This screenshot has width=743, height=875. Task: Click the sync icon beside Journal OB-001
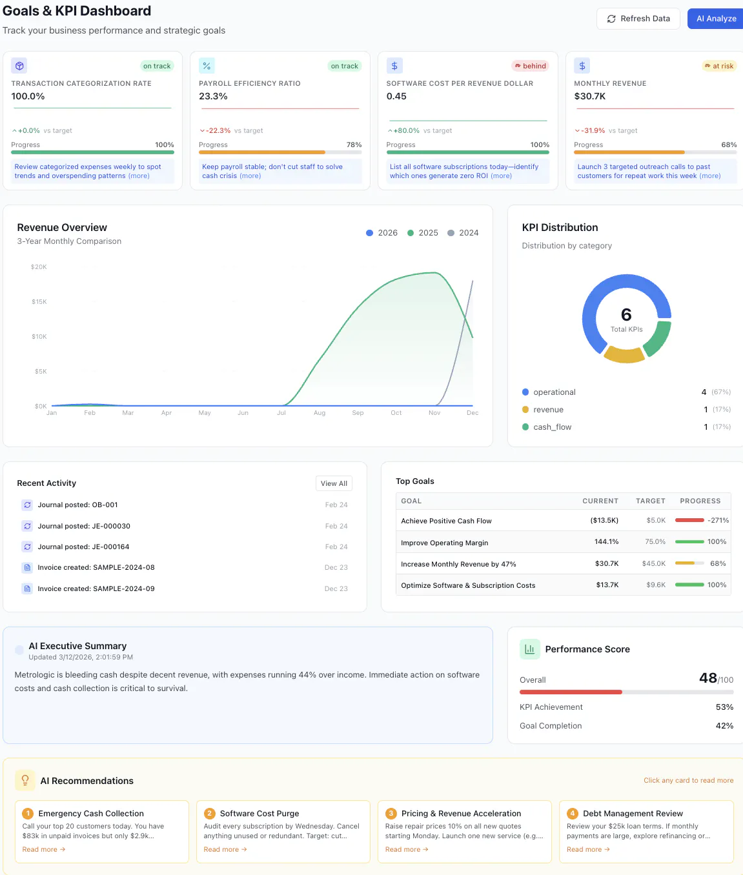27,505
